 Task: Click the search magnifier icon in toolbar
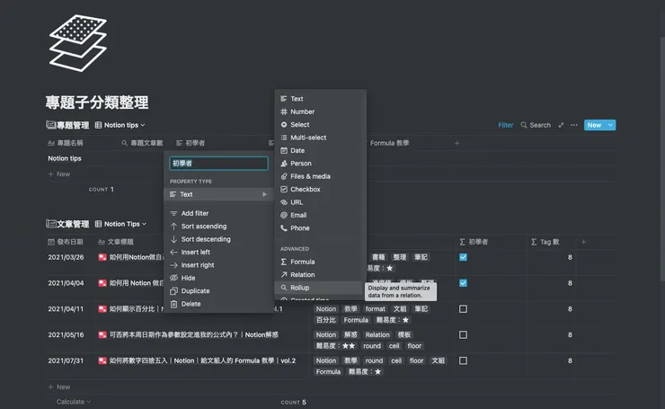click(x=524, y=125)
